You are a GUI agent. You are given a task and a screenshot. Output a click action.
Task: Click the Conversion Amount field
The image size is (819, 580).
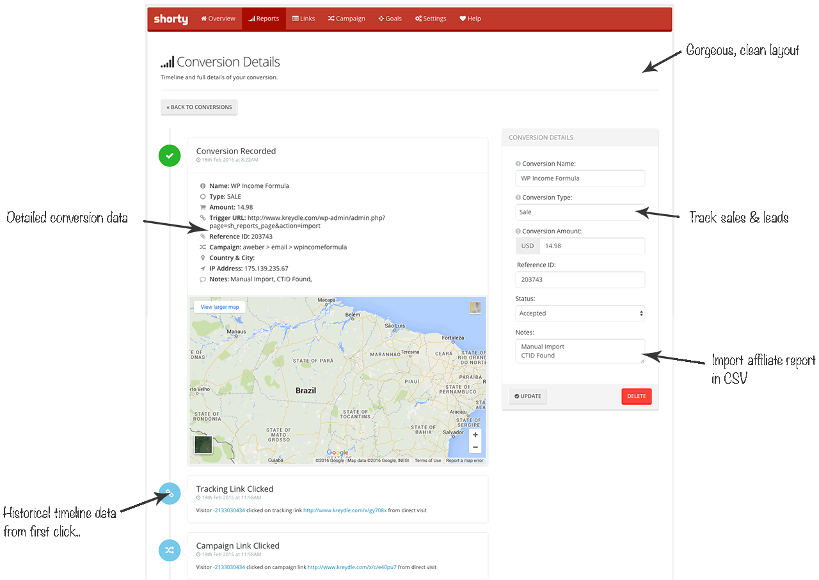pos(592,246)
